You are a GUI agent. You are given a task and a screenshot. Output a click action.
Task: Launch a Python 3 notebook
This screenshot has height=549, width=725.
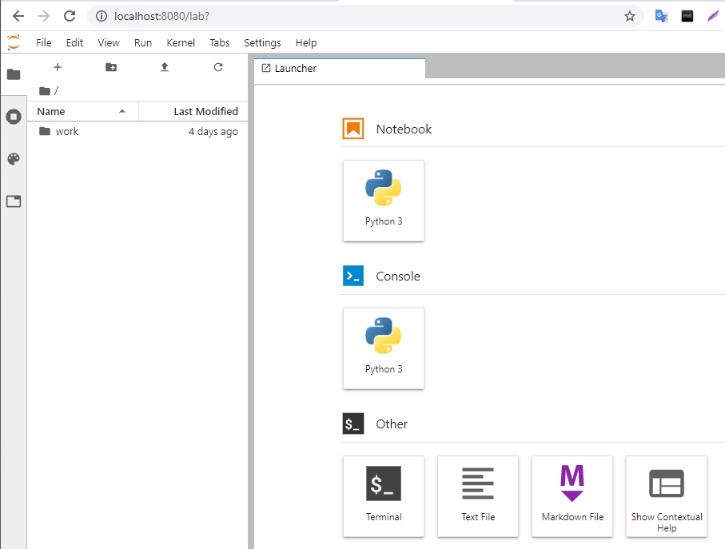(x=384, y=201)
